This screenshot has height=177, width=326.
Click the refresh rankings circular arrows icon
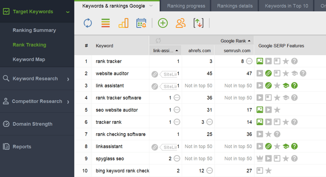point(88,23)
